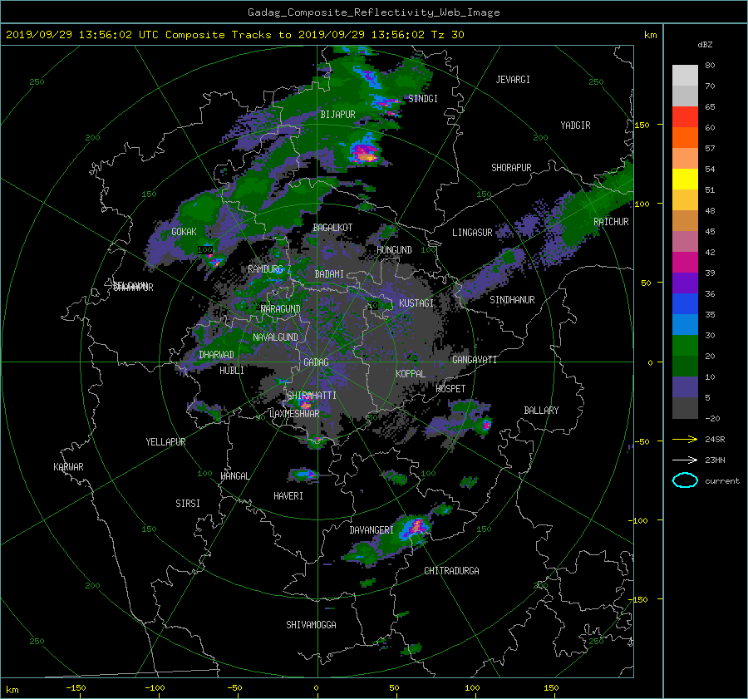
Task: Click the dBZ legend heading
Action: pos(705,45)
